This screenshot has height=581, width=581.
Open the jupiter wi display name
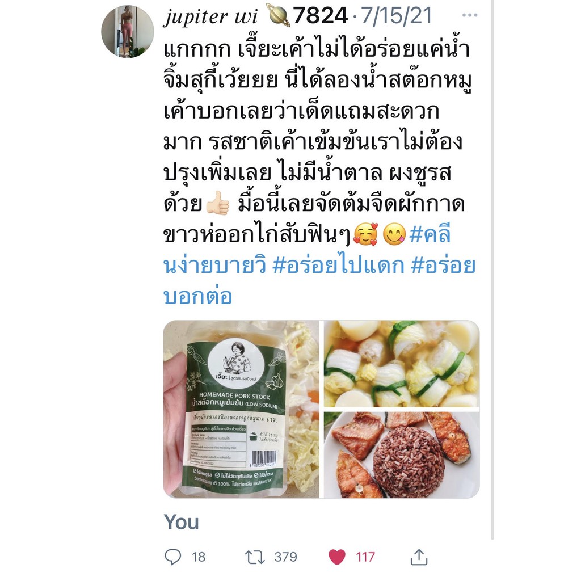[210, 16]
